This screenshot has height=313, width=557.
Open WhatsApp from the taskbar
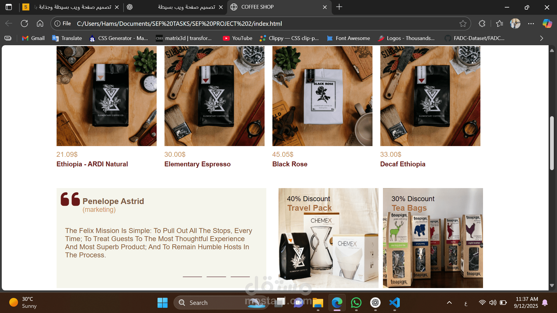(356, 303)
